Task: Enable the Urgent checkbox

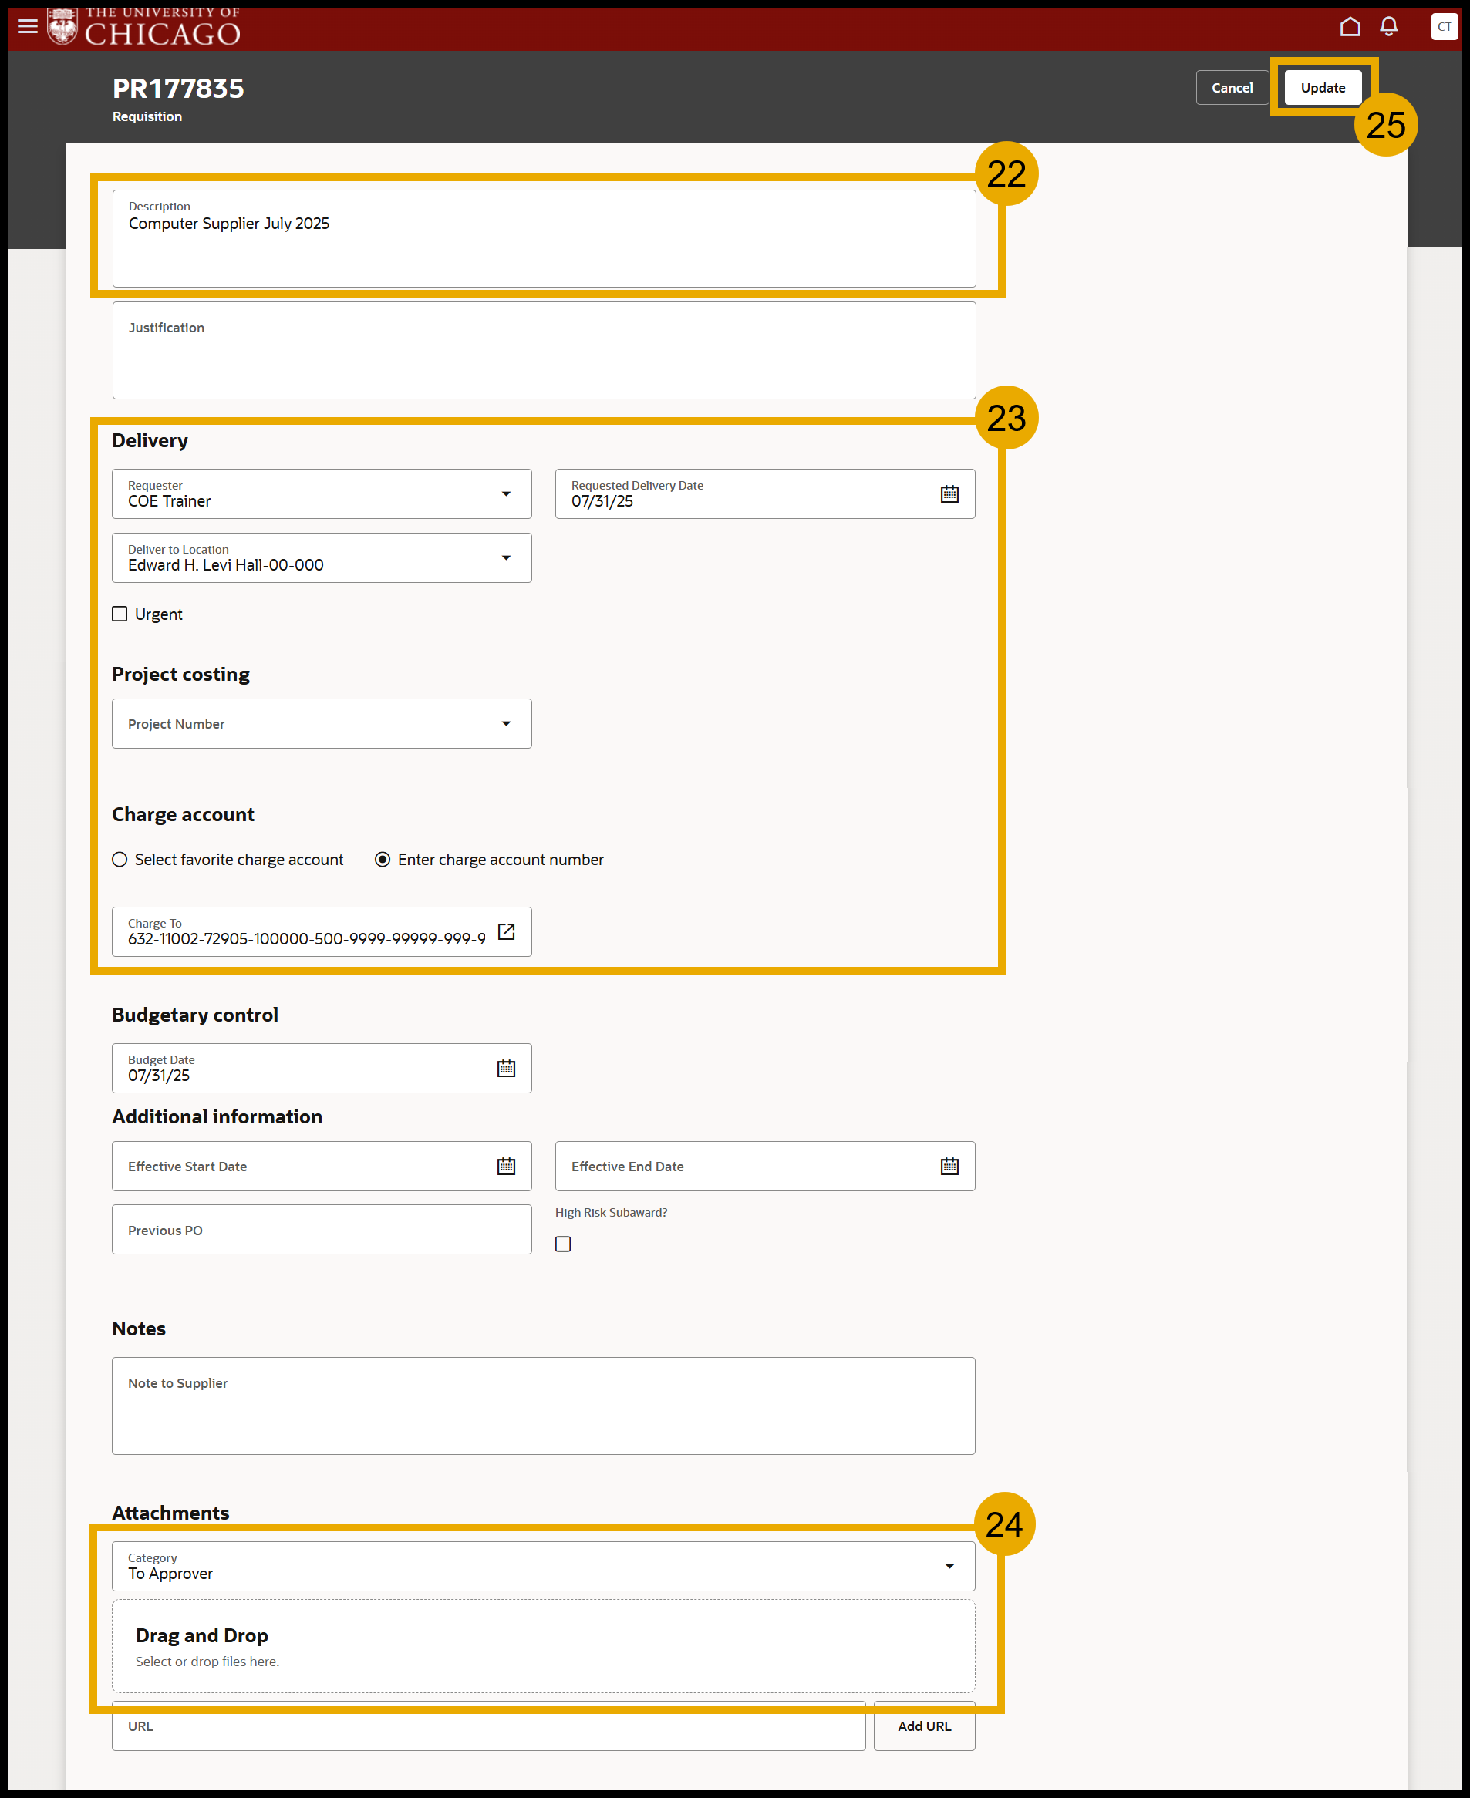Action: click(120, 613)
